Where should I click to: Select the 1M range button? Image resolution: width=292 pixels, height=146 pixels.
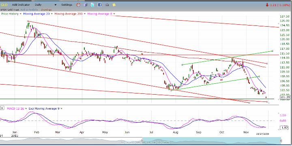(x=148, y=142)
